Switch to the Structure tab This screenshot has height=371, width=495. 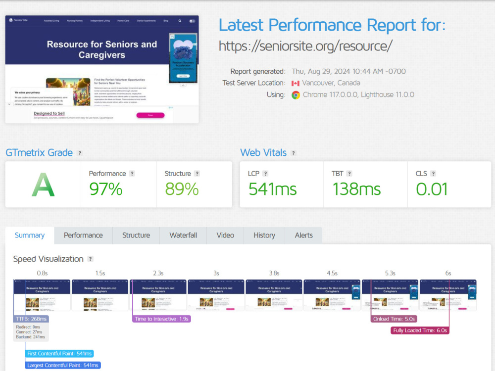(x=136, y=235)
